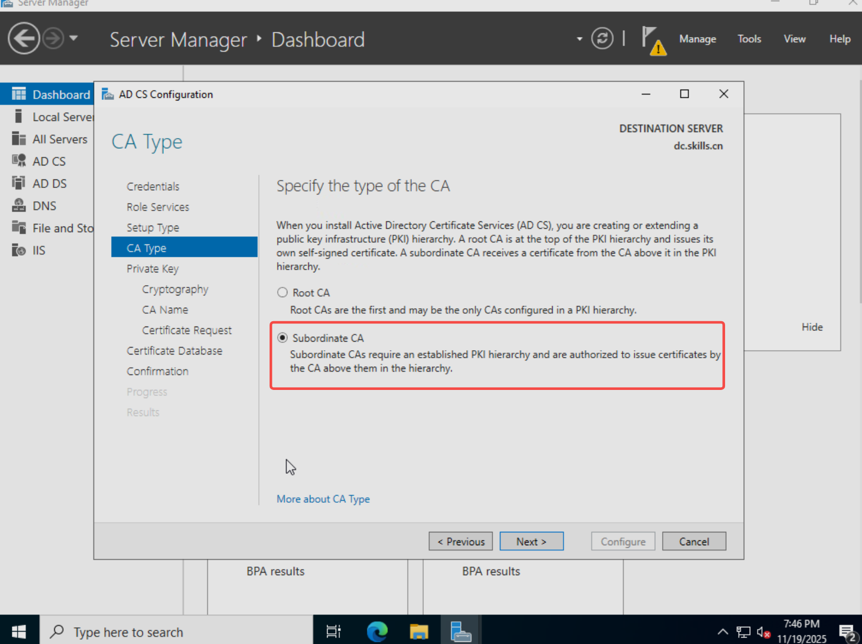Go to CA Name wizard step
The image size is (862, 644).
[165, 309]
